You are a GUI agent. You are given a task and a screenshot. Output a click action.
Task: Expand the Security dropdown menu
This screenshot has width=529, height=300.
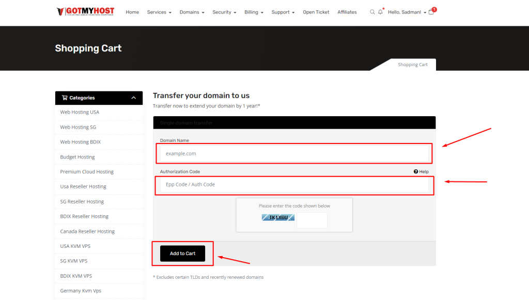(x=224, y=12)
